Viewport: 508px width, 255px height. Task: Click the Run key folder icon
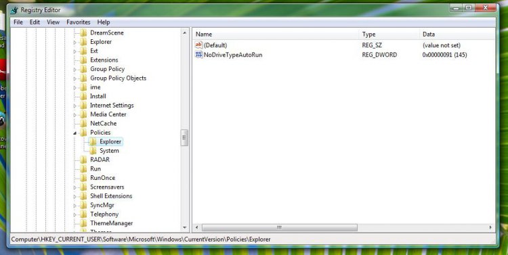83,168
